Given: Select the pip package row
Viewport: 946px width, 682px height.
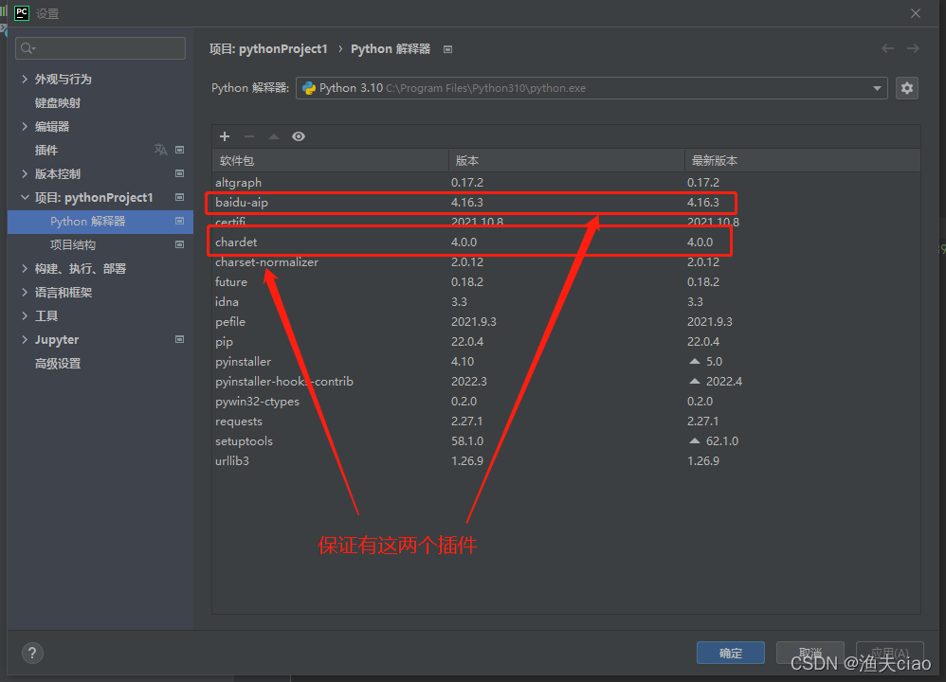Looking at the screenshot, I should pyautogui.click(x=566, y=341).
